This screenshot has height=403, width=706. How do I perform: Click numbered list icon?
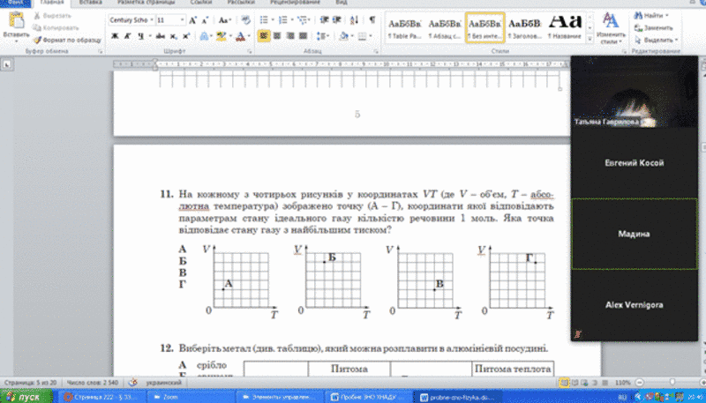(284, 20)
